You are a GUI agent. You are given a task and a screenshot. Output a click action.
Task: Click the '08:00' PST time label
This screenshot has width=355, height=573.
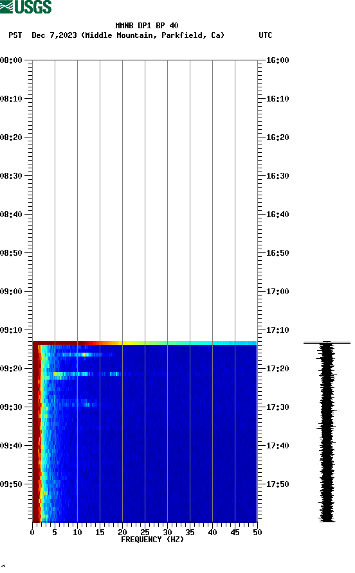(x=11, y=60)
